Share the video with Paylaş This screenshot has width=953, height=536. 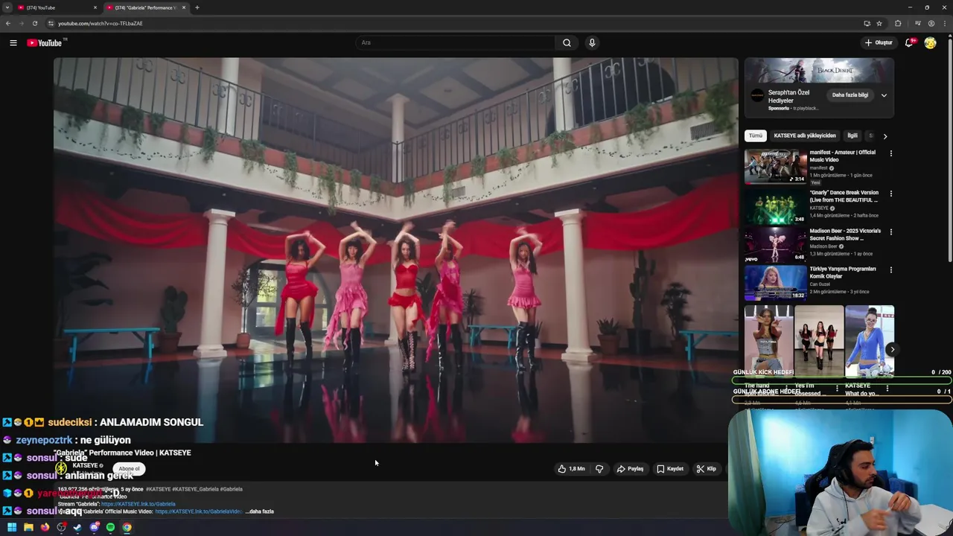[630, 469]
